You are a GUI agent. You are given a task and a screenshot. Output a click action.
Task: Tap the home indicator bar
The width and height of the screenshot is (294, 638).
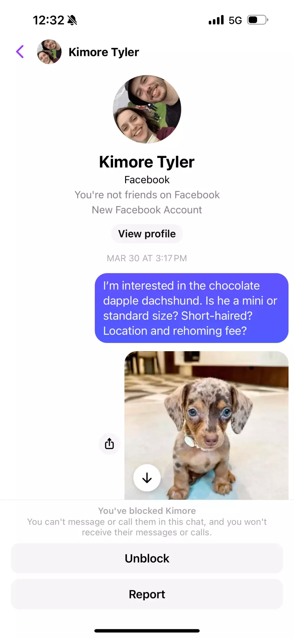point(147,631)
